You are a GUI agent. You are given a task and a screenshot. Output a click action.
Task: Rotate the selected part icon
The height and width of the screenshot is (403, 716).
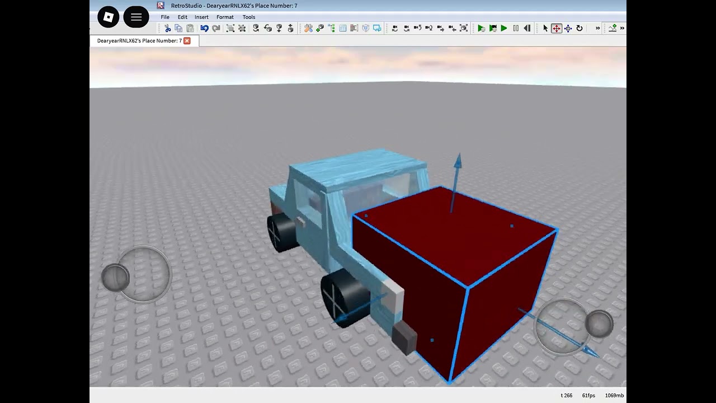point(256,28)
